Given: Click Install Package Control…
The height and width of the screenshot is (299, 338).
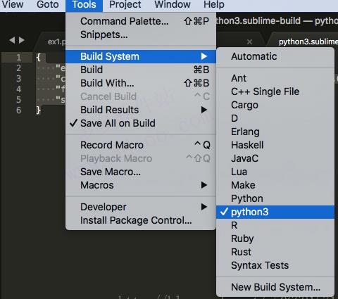Looking at the screenshot, I should coord(141,220).
